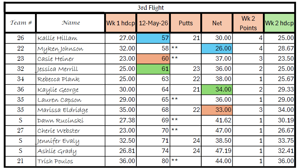Image resolution: width=297 pixels, height=168 pixels.
Task: Select the Wk 2 Points header cell
Action: (248, 23)
